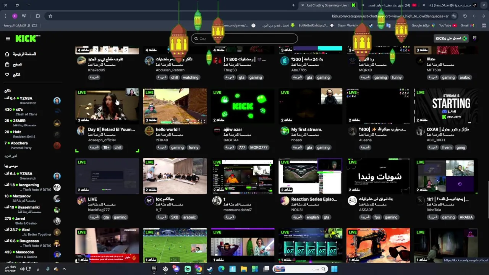Reload the page
This screenshot has width=489, height=275.
point(465,16)
